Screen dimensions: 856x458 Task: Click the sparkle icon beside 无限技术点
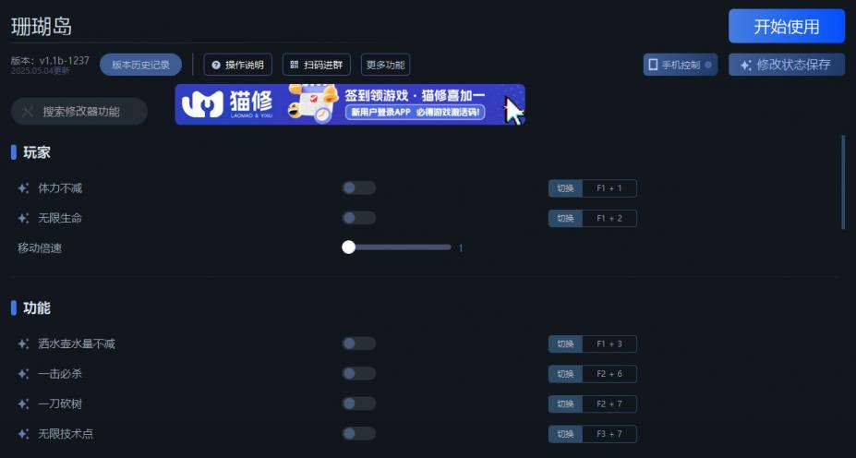(x=23, y=434)
